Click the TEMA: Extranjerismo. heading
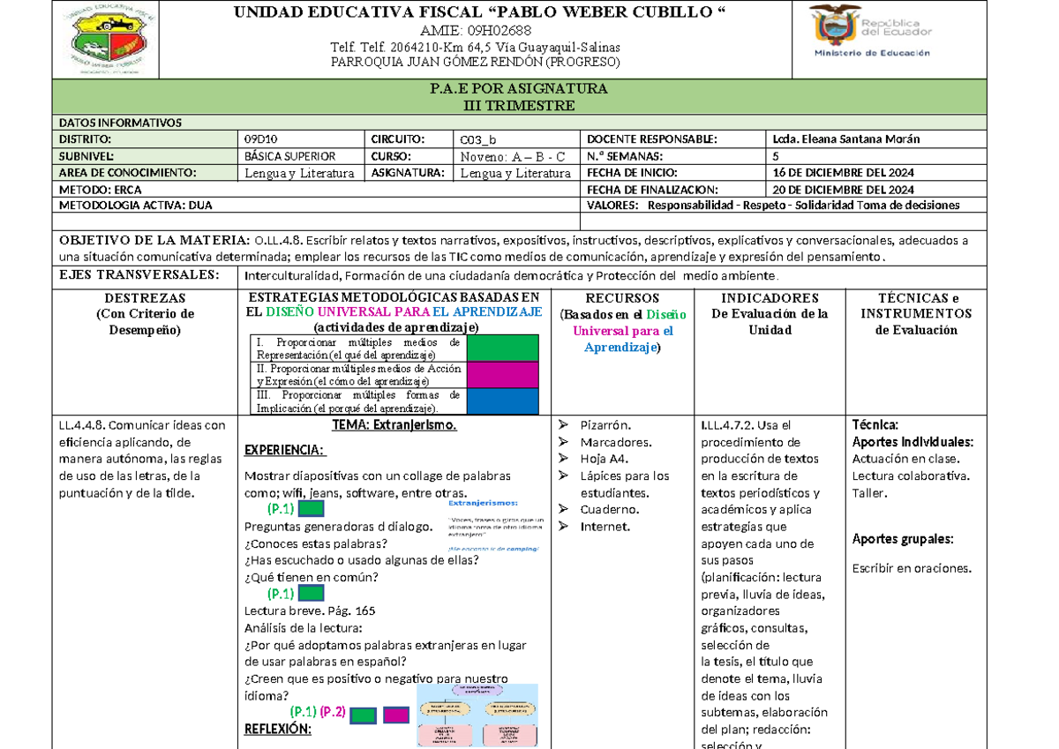This screenshot has height=749, width=1059. tap(394, 425)
